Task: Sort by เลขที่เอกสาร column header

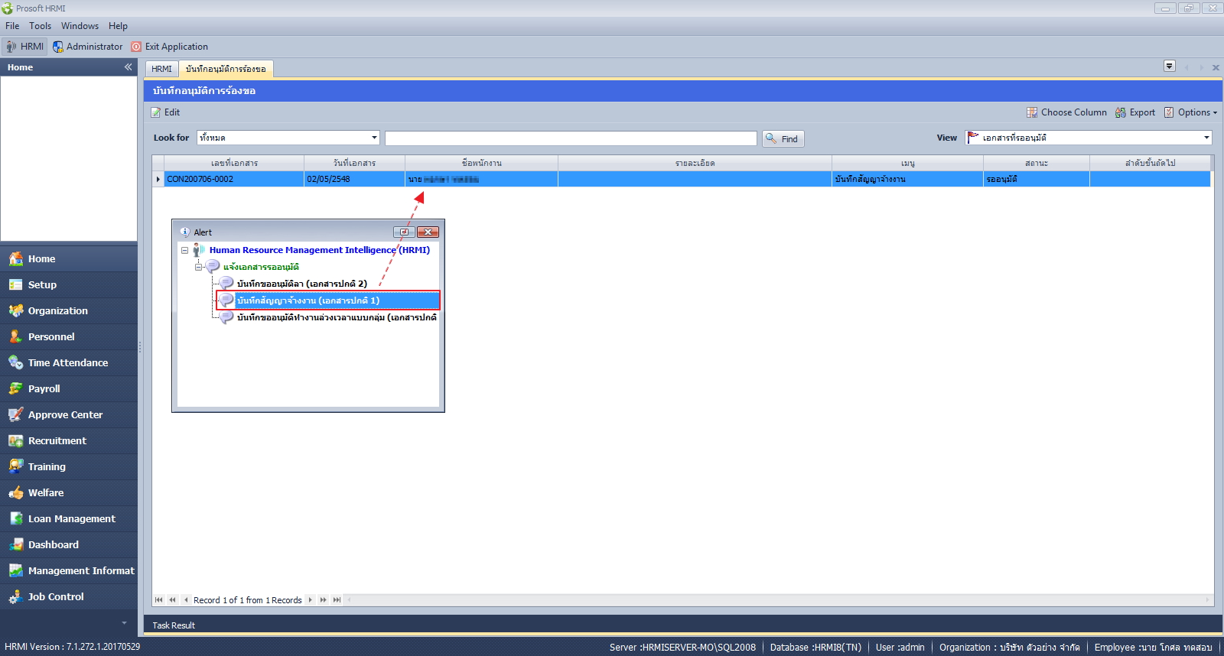Action: pos(234,163)
